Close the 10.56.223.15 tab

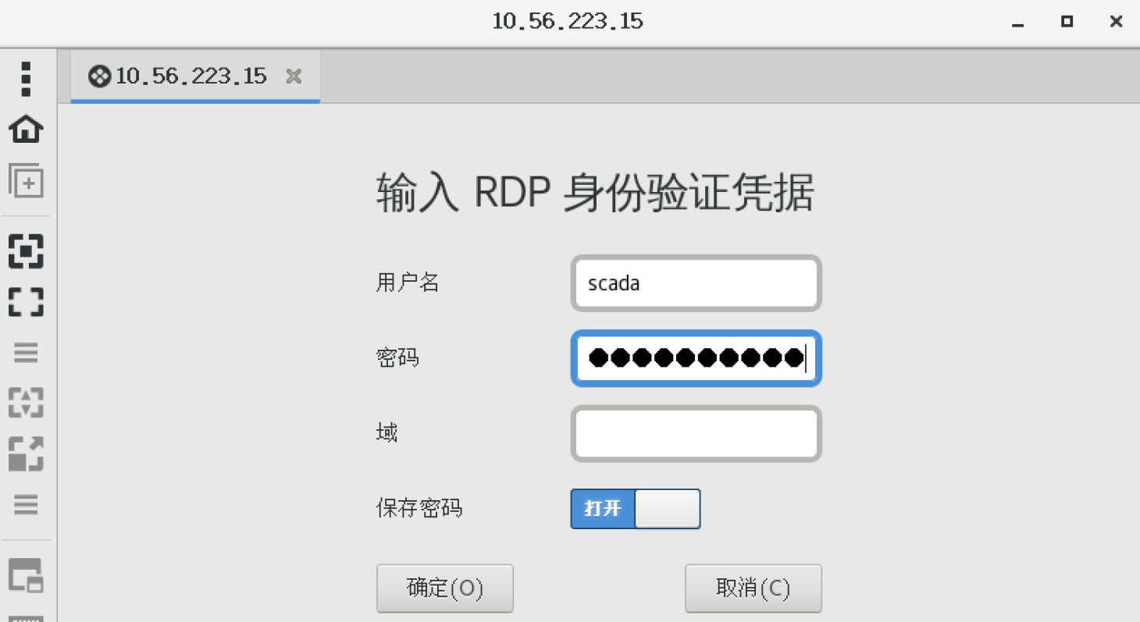[x=294, y=76]
